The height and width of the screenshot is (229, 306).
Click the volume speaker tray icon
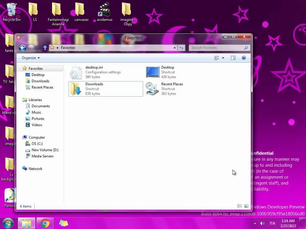tap(262, 223)
